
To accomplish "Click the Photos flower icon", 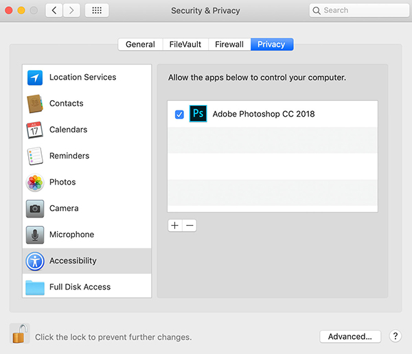I will click(x=35, y=182).
